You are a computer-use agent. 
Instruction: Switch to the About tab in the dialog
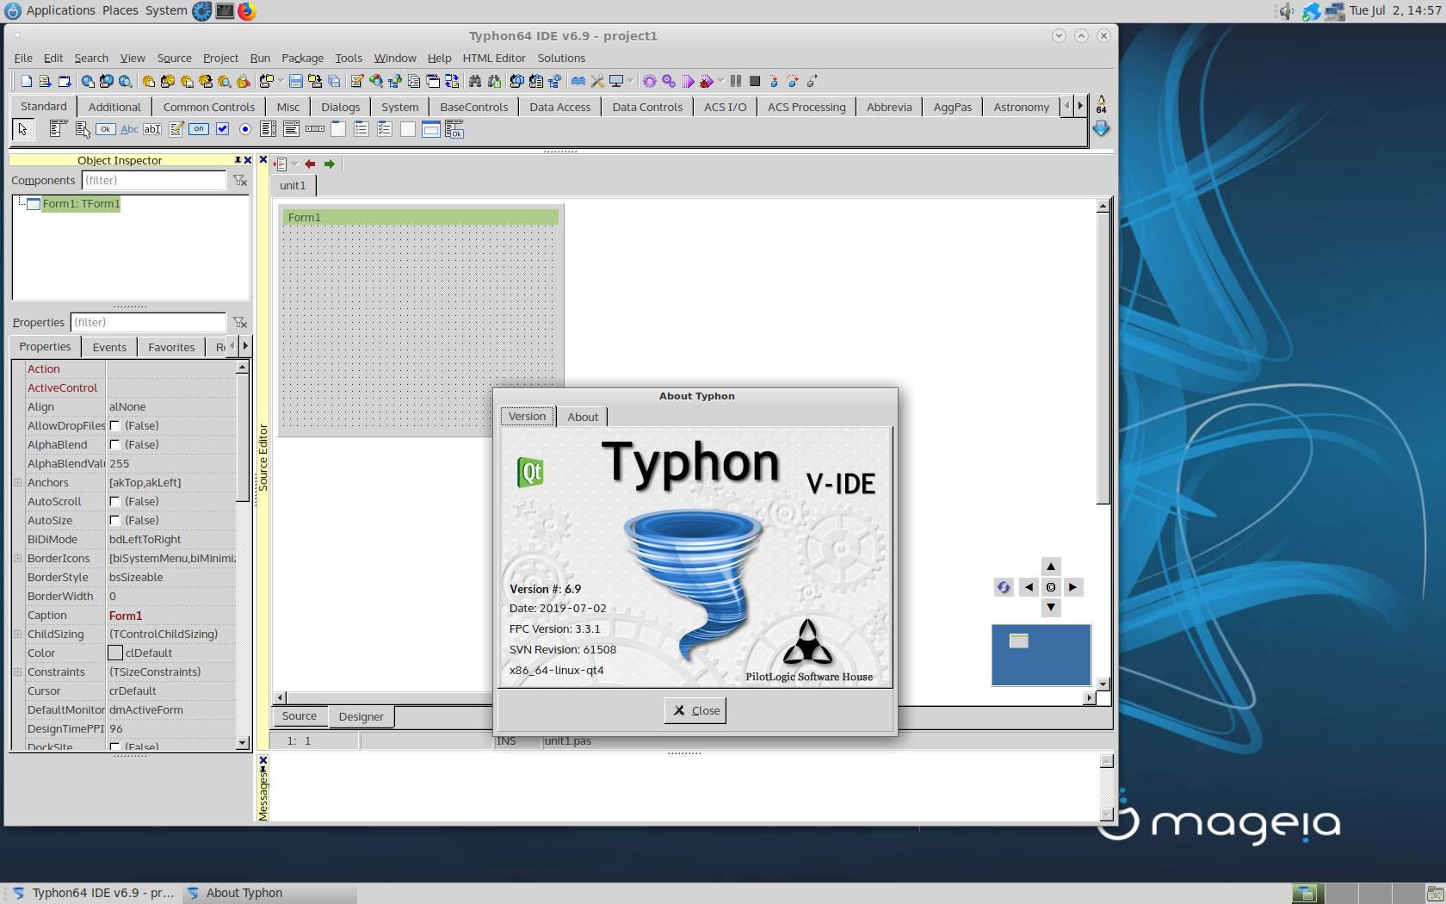583,417
